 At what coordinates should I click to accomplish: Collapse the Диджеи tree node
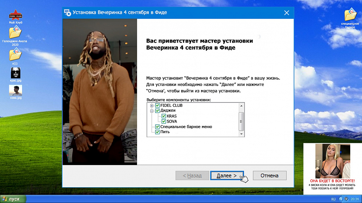click(152, 111)
